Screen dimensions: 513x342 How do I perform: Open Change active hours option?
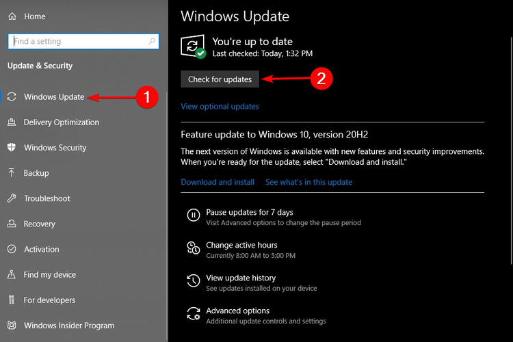point(241,245)
